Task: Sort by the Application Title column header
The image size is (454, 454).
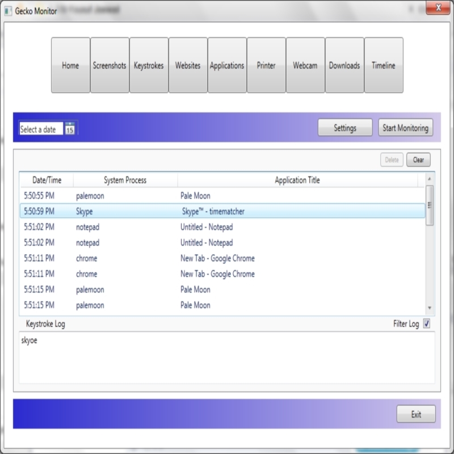Action: (x=297, y=180)
